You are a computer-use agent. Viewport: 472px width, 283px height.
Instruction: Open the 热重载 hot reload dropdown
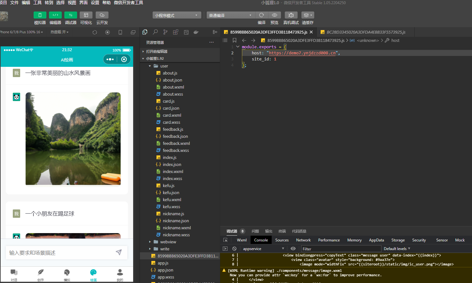[x=60, y=32]
